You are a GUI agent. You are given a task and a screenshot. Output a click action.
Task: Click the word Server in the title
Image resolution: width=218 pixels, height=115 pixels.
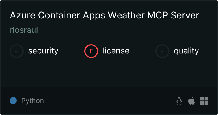185,15
